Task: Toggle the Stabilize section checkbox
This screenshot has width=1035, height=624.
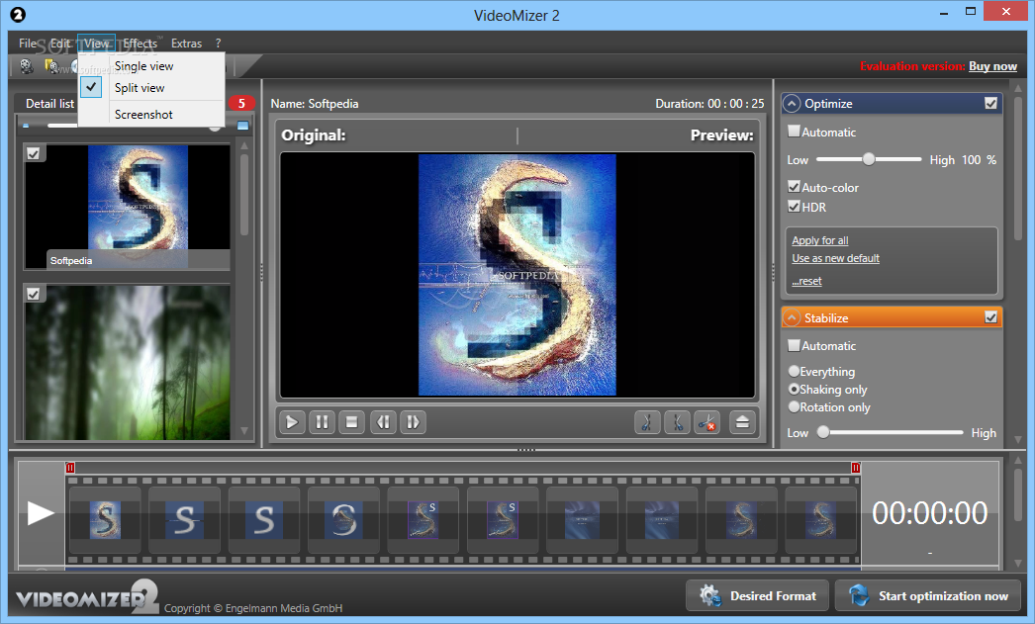Action: click(990, 317)
